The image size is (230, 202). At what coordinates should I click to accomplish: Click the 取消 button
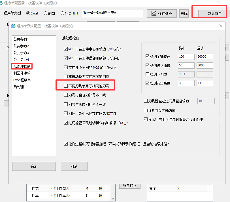(x=74, y=166)
